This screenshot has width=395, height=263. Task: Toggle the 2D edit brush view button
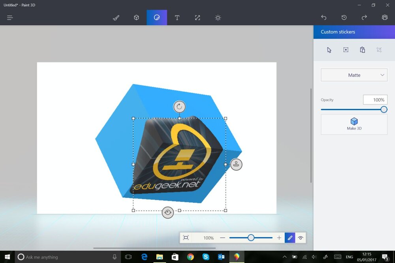pyautogui.click(x=290, y=238)
